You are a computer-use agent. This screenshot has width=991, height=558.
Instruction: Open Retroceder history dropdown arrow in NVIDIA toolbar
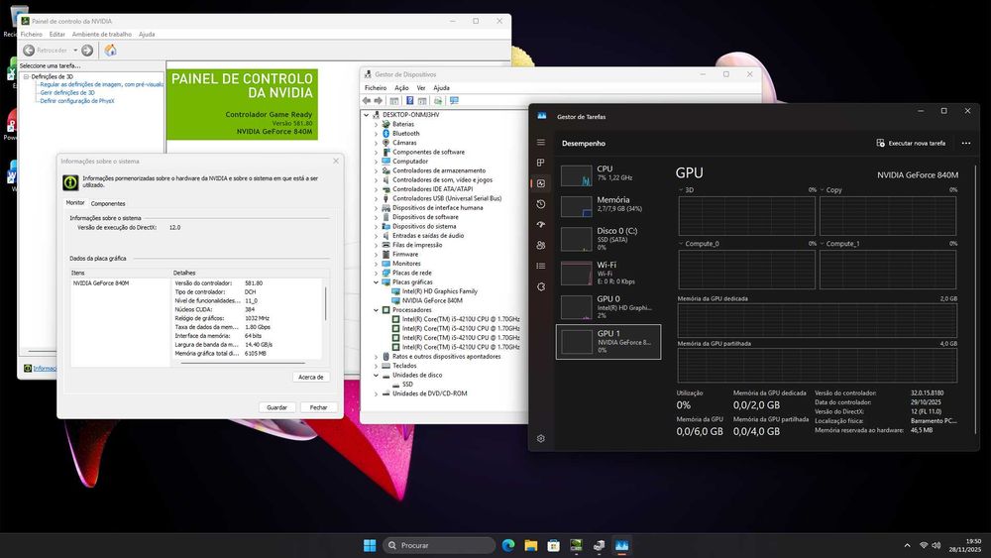click(x=75, y=50)
